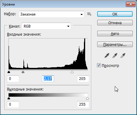This screenshot has height=115, width=137.
Task: Grab the output white level slider
Action: point(87,98)
